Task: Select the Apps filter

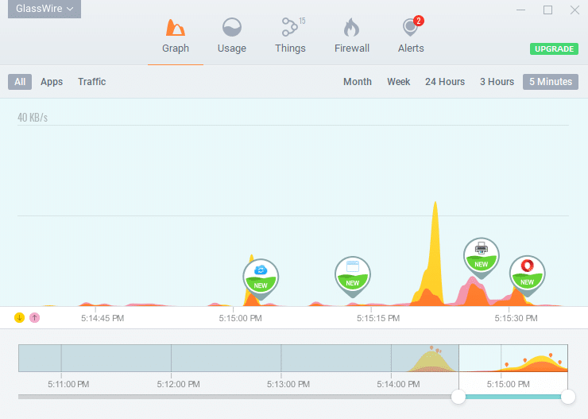Action: [52, 82]
